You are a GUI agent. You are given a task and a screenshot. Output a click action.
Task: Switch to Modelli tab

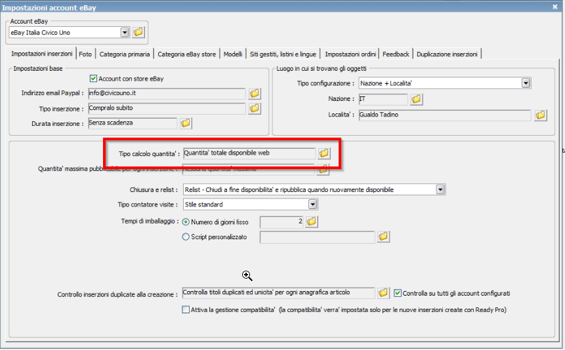[233, 54]
